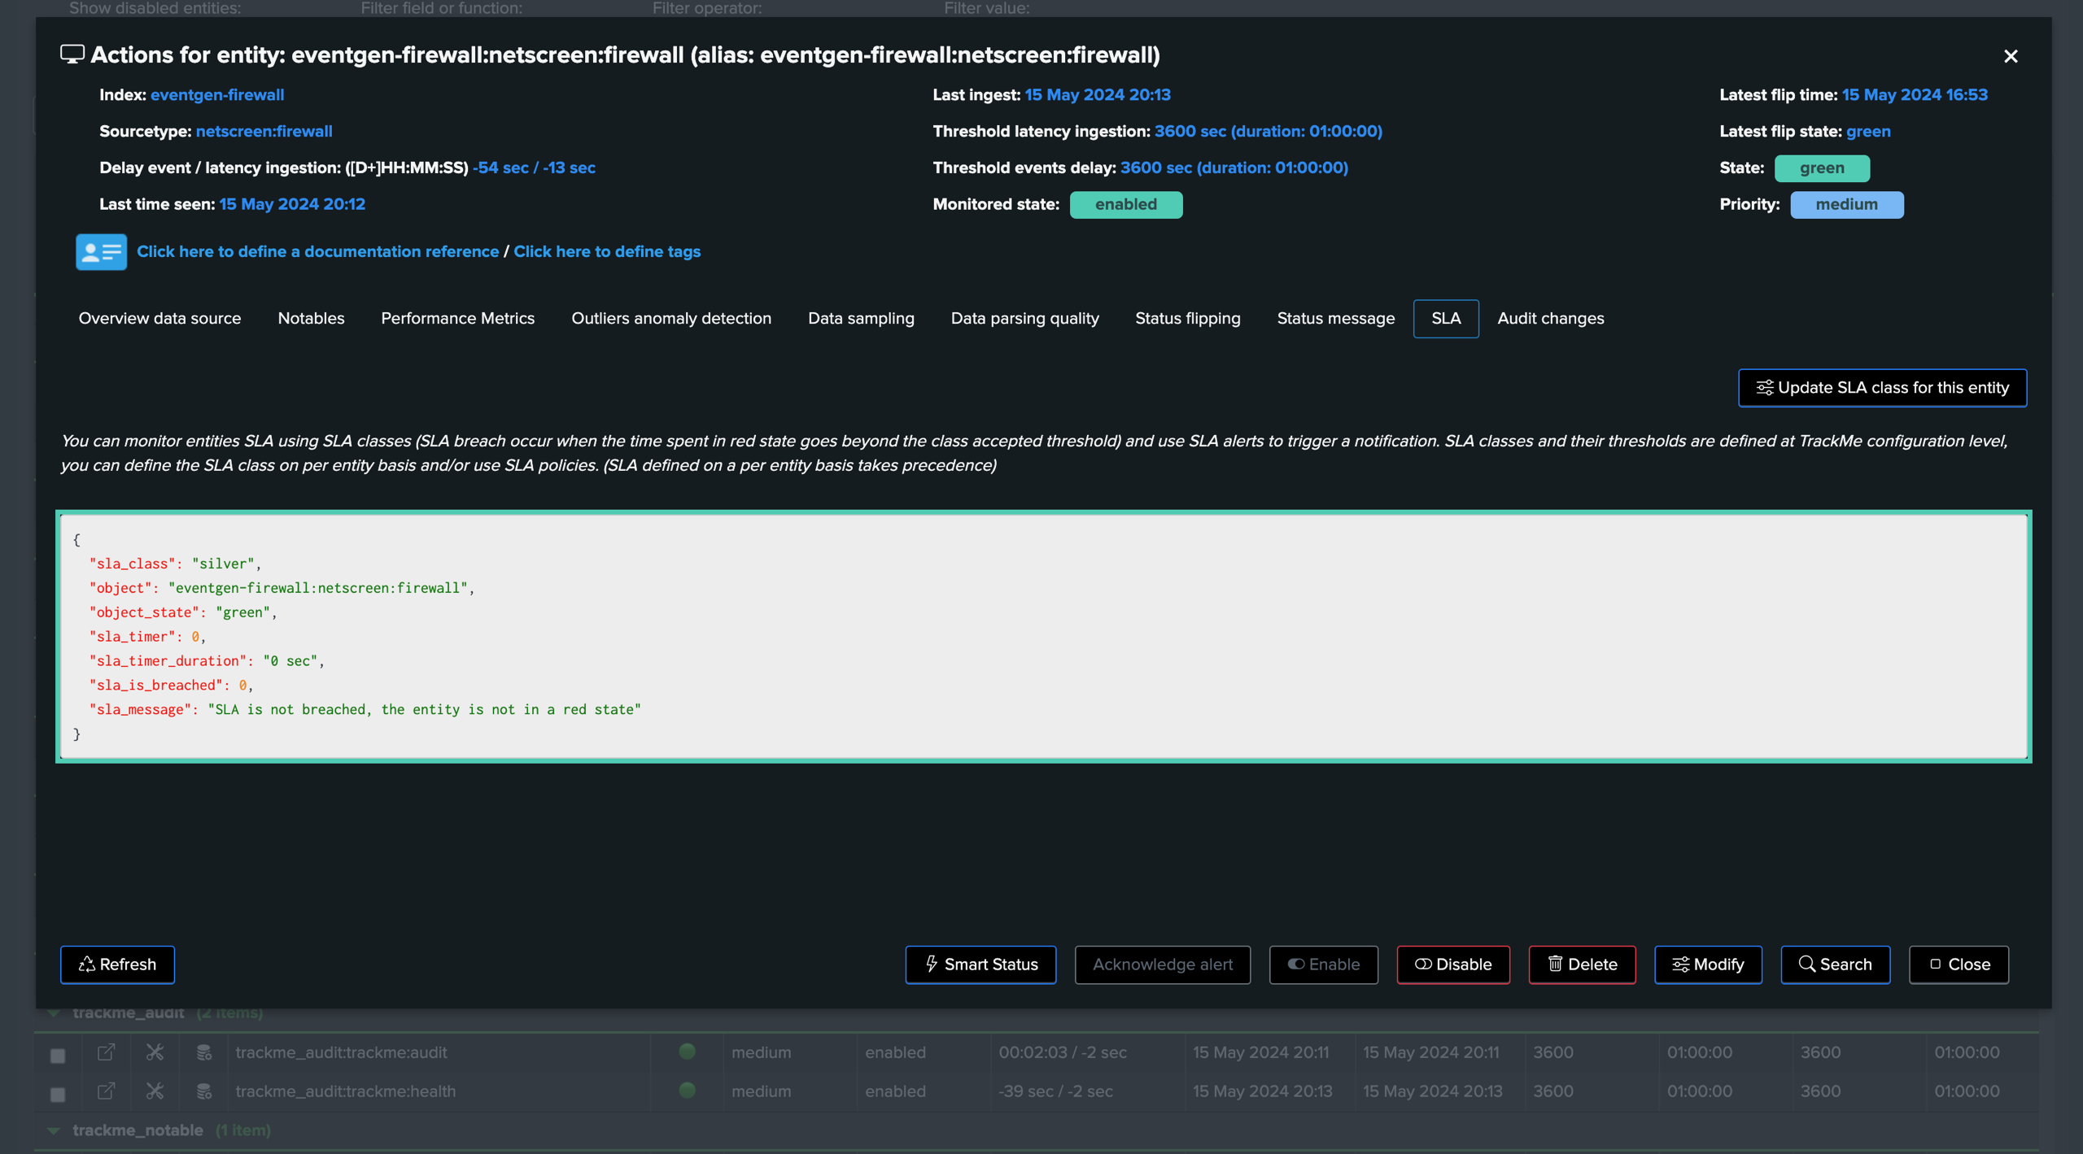Select checkbox for trackme_audit:trackme:audit row
Image resolution: width=2083 pixels, height=1154 pixels.
57,1056
